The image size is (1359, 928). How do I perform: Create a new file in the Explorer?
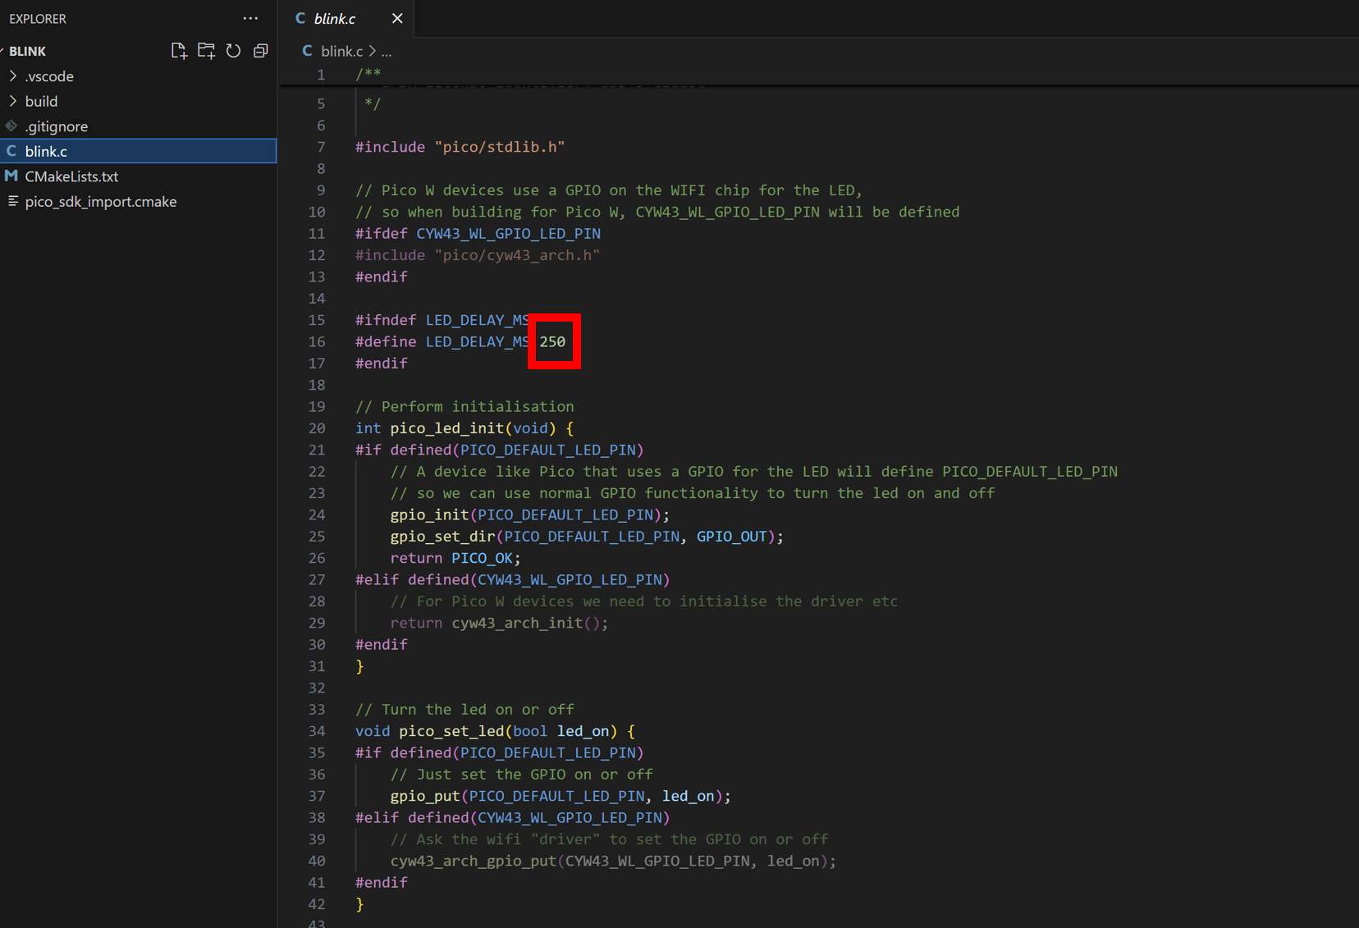point(179,50)
